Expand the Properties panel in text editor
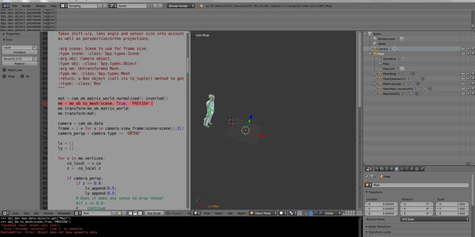Screen dimensions: 475x237 [x=4, y=34]
